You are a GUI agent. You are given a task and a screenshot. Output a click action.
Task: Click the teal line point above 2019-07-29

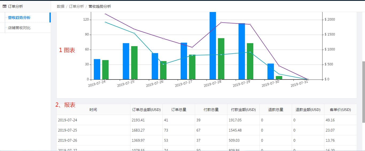(x=250, y=52)
